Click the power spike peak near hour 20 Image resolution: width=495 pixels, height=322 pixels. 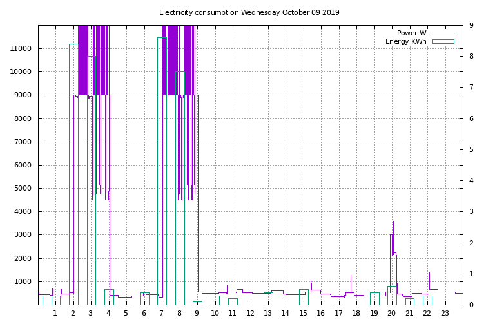[393, 222]
